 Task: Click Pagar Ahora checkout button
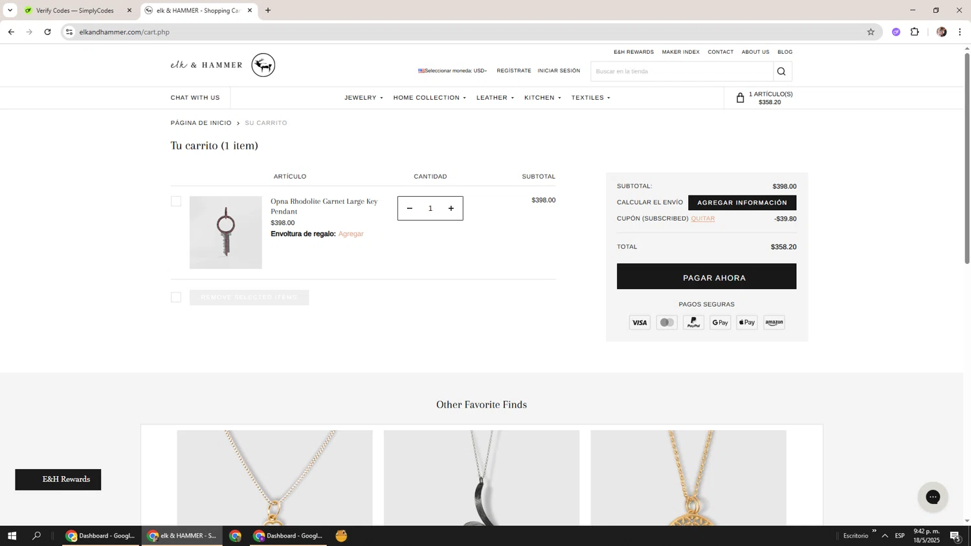tap(706, 276)
